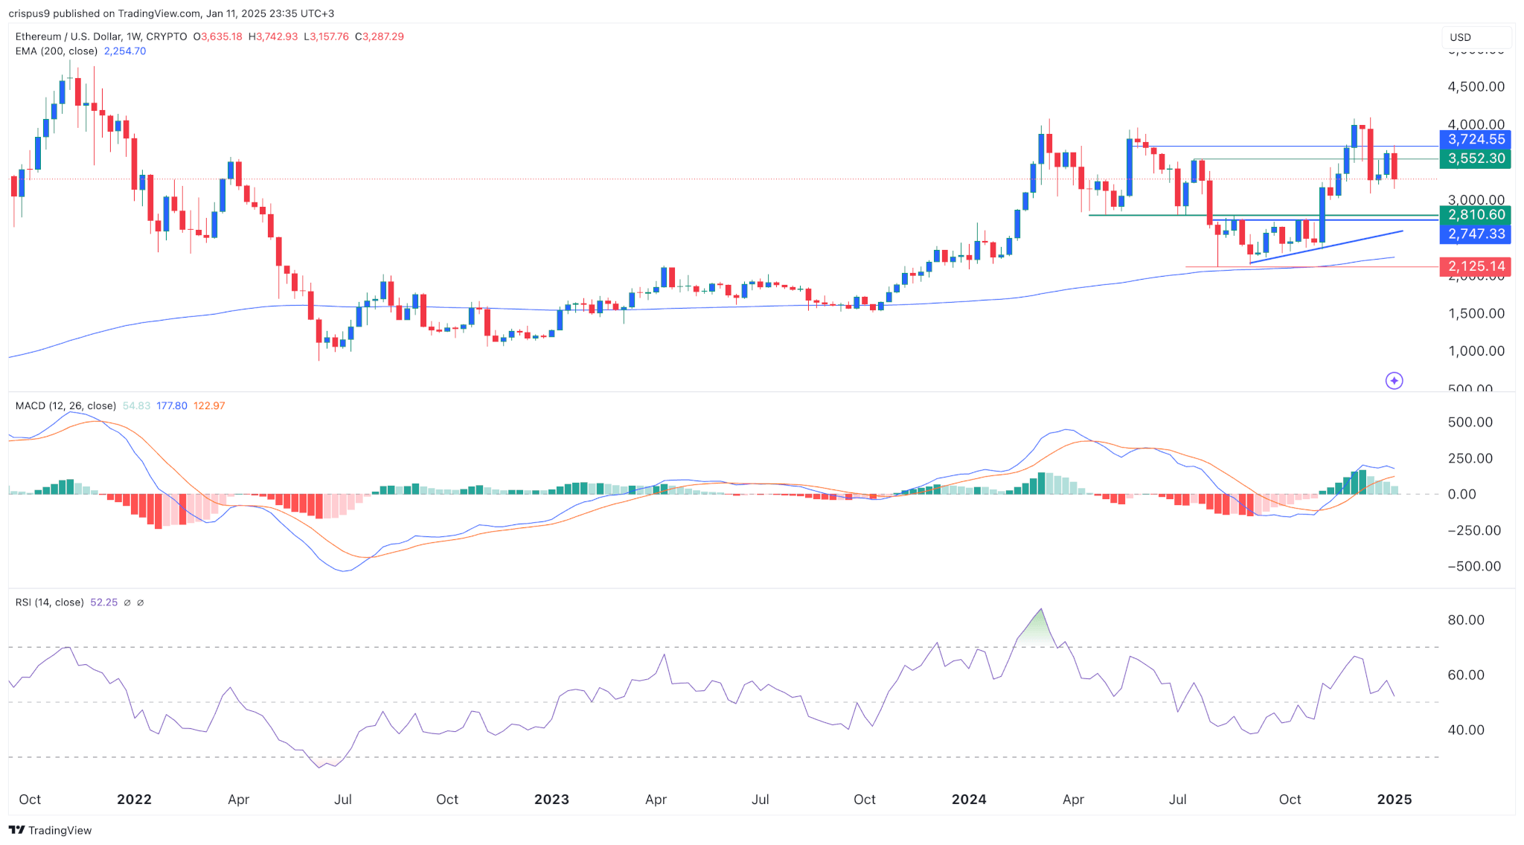The image size is (1524, 845).
Task: Click the green 3,552.30 price label
Action: pyautogui.click(x=1476, y=158)
